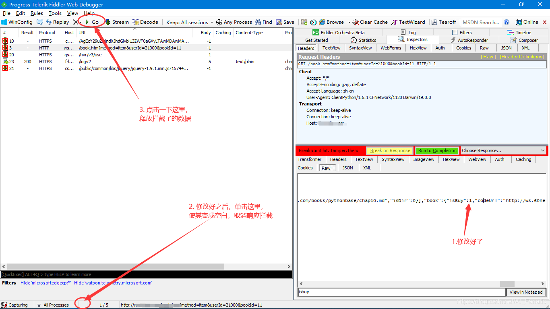Launch Browse in toolbar
Screen dimensions: 550x309
point(332,22)
